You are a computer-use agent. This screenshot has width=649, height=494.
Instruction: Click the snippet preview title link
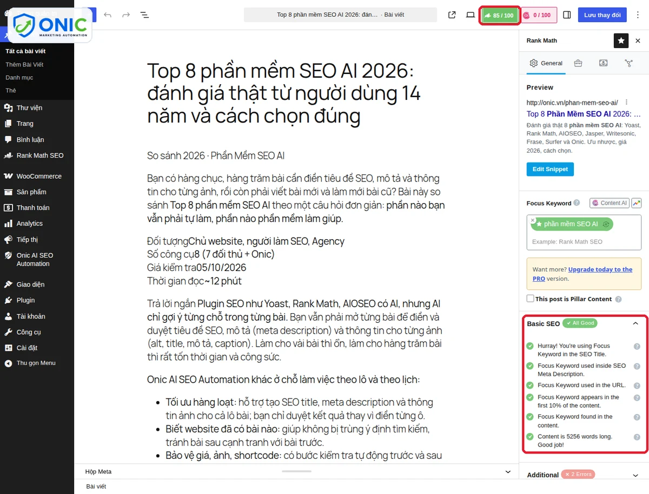[x=584, y=114]
